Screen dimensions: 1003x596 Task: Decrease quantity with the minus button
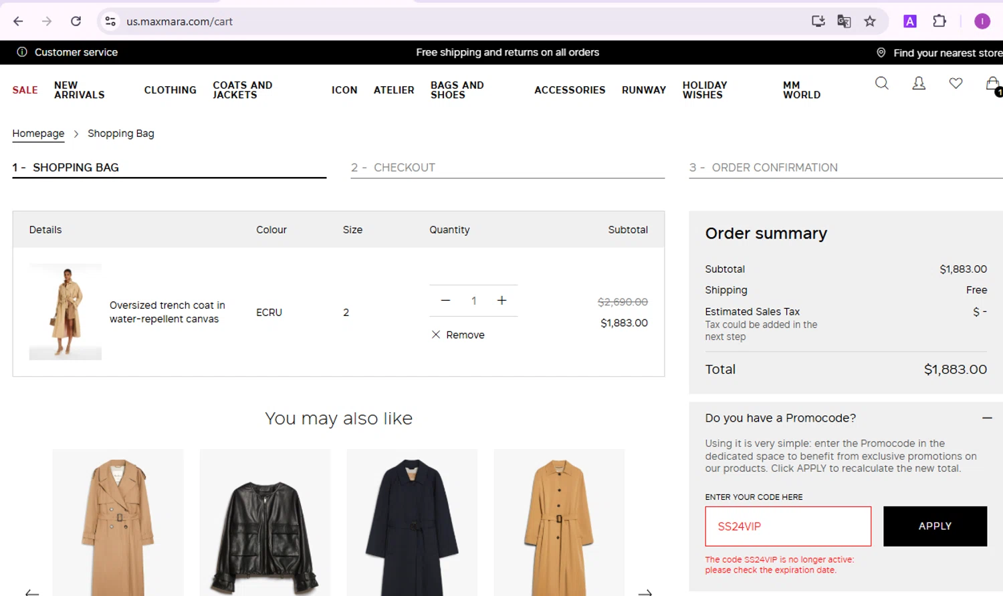point(445,301)
